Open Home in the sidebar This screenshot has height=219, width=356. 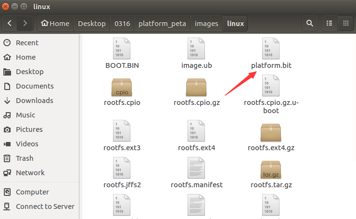coord(39,57)
